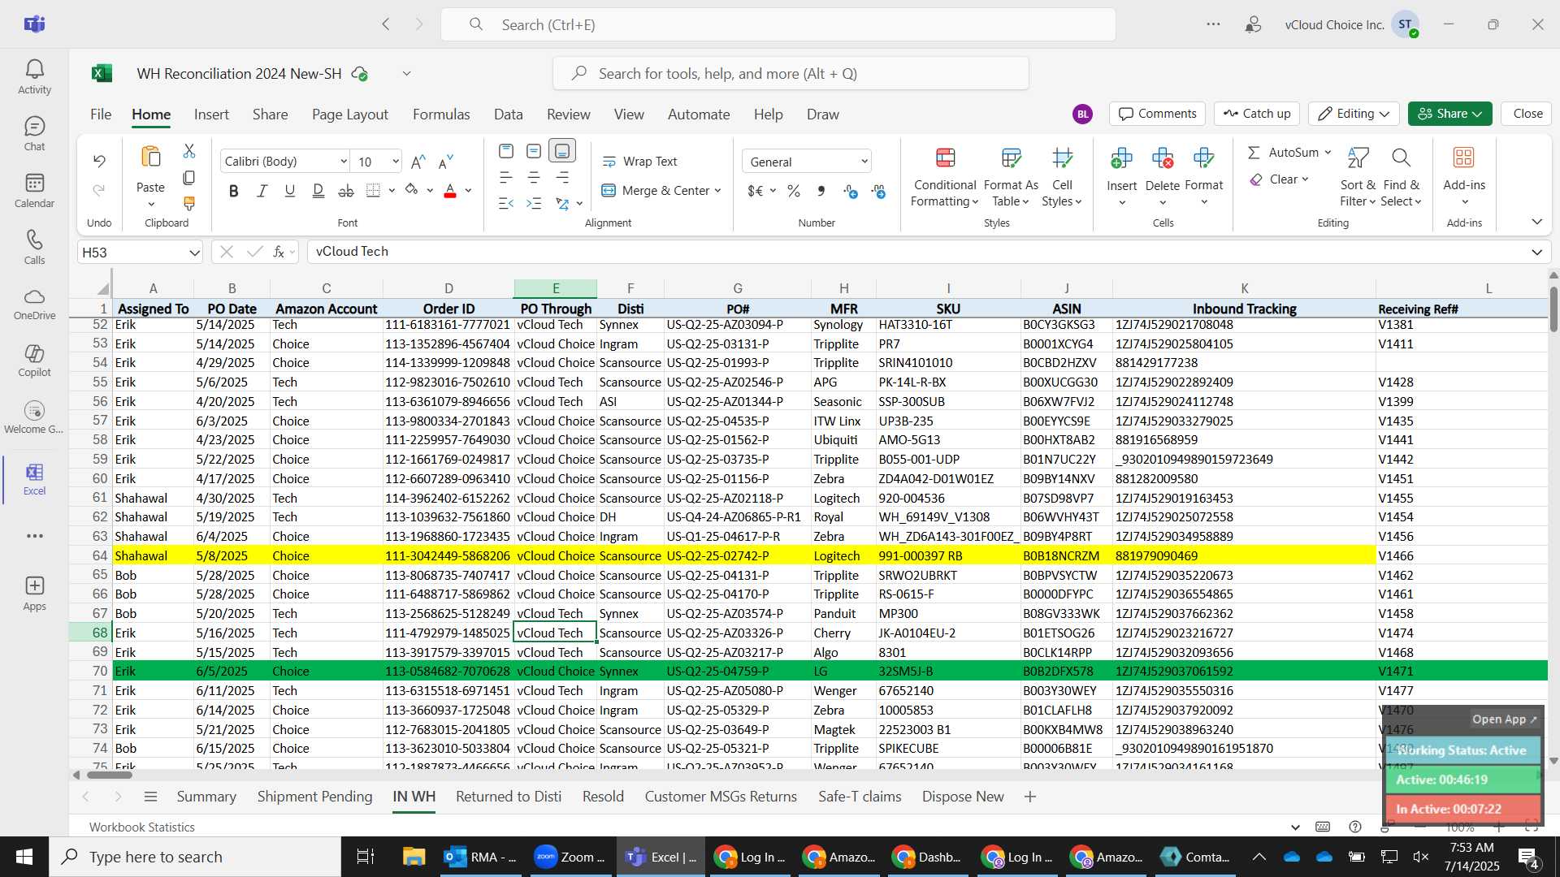Image resolution: width=1560 pixels, height=877 pixels.
Task: Open the Calibri font name dropdown
Action: coord(344,162)
